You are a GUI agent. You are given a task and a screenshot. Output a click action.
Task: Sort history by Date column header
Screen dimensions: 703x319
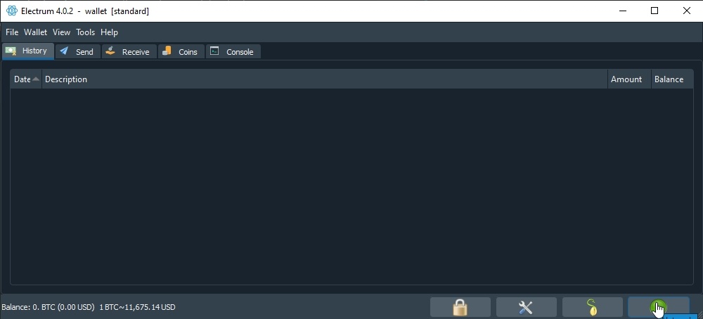tap(26, 79)
